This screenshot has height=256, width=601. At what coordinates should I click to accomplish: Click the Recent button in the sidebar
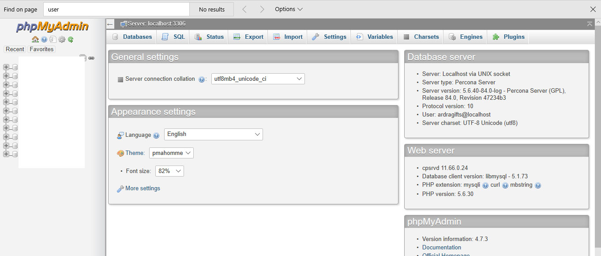(15, 49)
